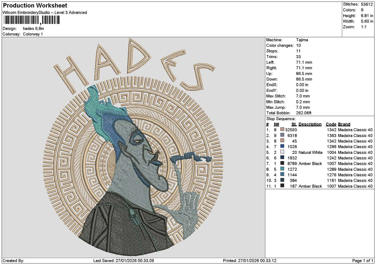Select the 'Colorway 1' value

tap(33, 34)
